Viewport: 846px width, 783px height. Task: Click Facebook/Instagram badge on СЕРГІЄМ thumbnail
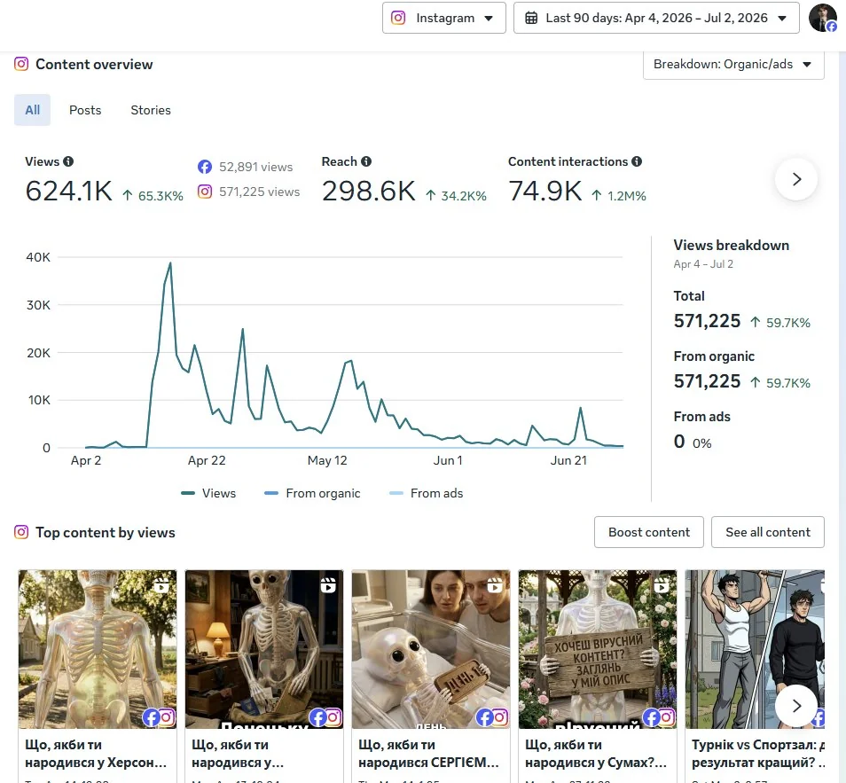coord(492,717)
